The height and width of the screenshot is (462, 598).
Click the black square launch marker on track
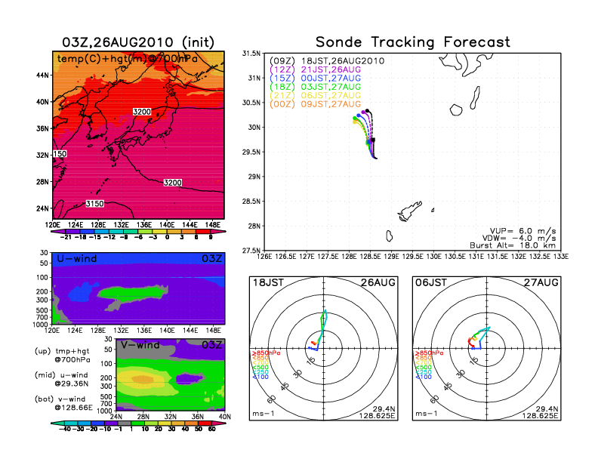[373, 140]
